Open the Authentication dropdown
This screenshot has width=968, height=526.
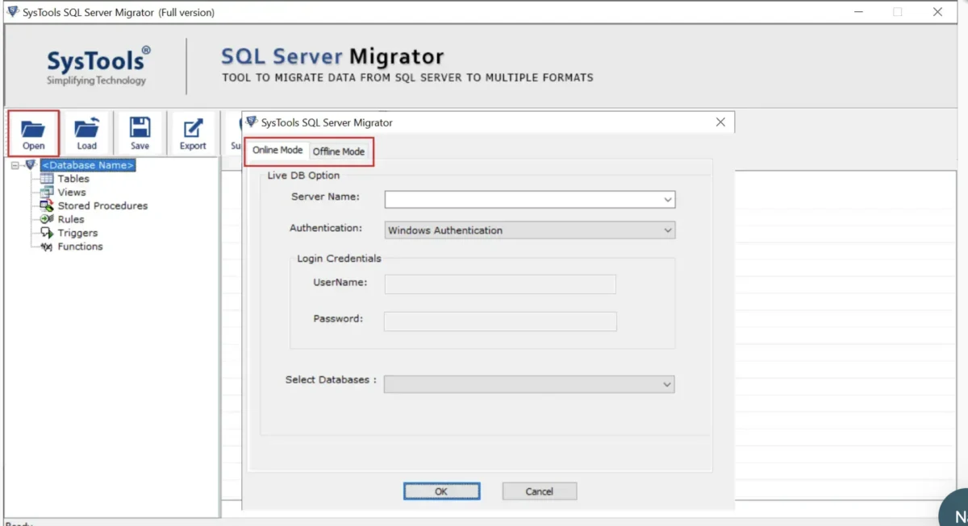click(667, 230)
